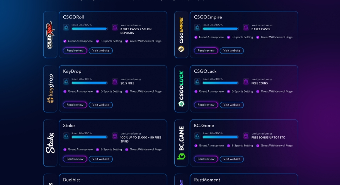Click the gift bonus icon in CSGORoll card
This screenshot has height=185, width=340.
115,27
